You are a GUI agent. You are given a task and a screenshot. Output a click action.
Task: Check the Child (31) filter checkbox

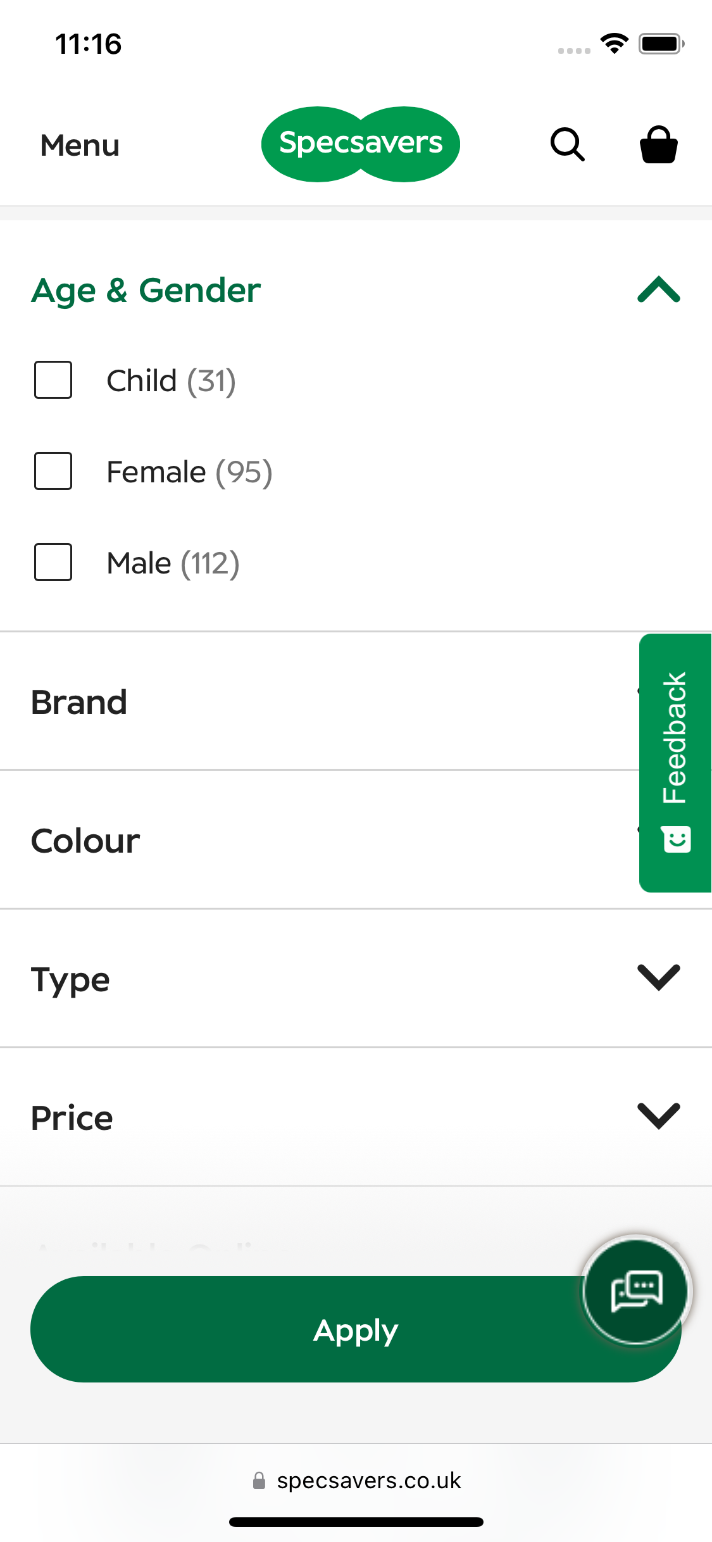[53, 380]
